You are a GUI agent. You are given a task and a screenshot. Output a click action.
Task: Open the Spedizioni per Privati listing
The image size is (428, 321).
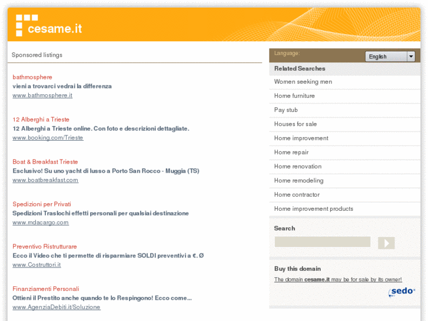tap(42, 204)
